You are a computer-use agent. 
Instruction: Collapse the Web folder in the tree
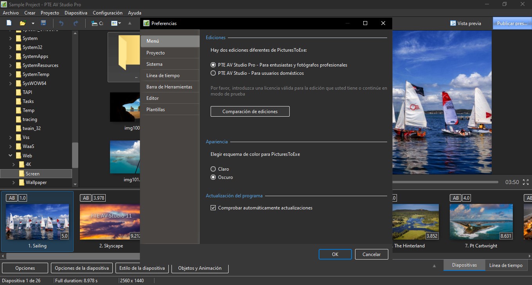pyautogui.click(x=11, y=155)
